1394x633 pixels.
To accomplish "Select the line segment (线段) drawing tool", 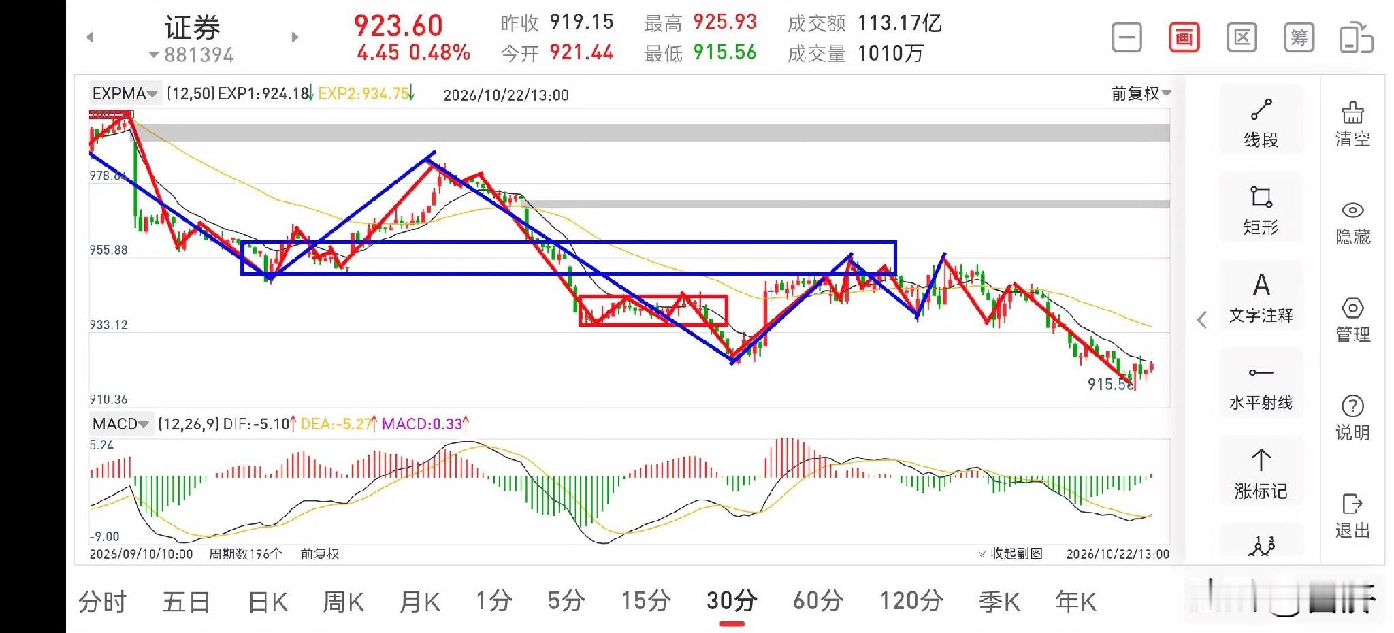I will 1261,120.
